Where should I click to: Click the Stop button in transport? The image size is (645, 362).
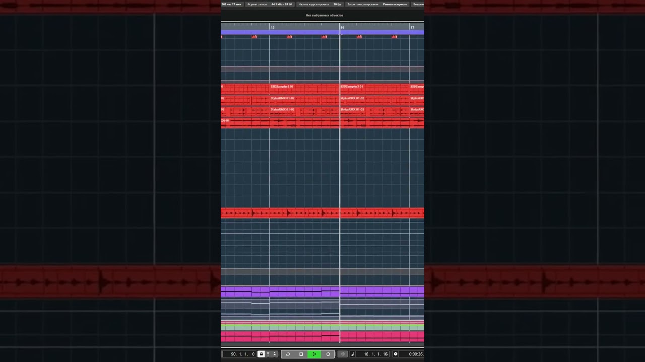(301, 354)
